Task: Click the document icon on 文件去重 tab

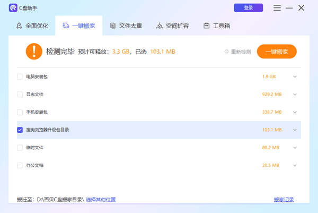Action: (113, 25)
